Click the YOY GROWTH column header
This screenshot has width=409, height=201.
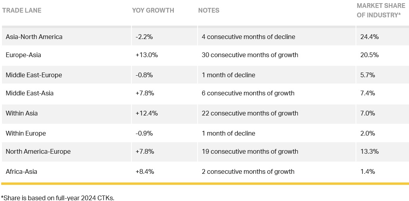pos(153,11)
